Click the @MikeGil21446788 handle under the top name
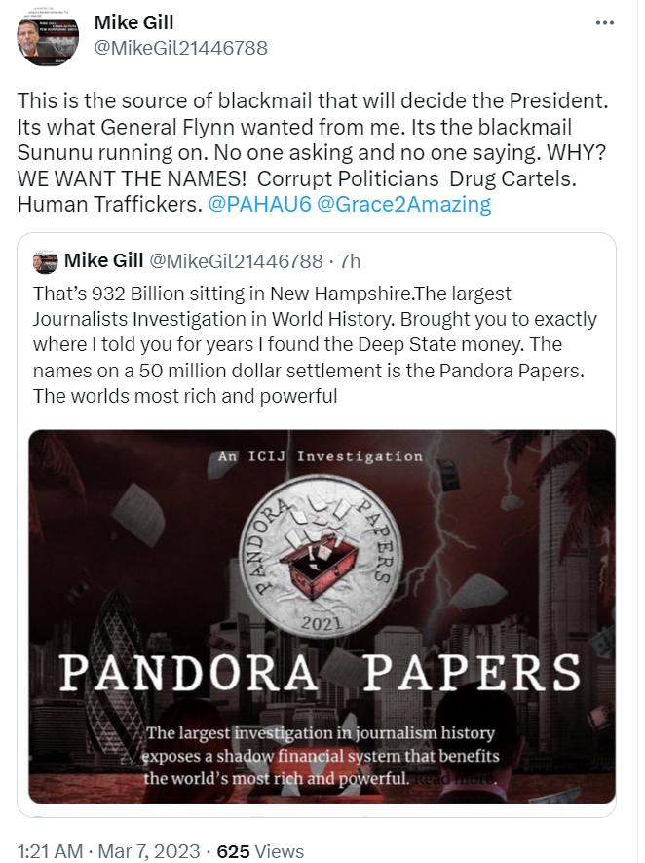Image resolution: width=645 pixels, height=863 pixels. pos(180,48)
